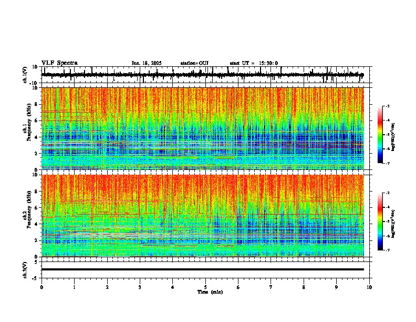Select the date text "Jan. 18, 2025"
The width and height of the screenshot is (416, 322).
point(147,63)
